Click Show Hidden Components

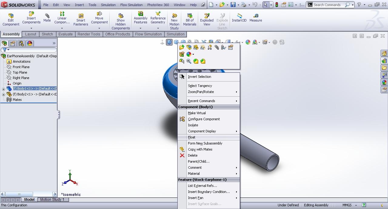click(121, 22)
